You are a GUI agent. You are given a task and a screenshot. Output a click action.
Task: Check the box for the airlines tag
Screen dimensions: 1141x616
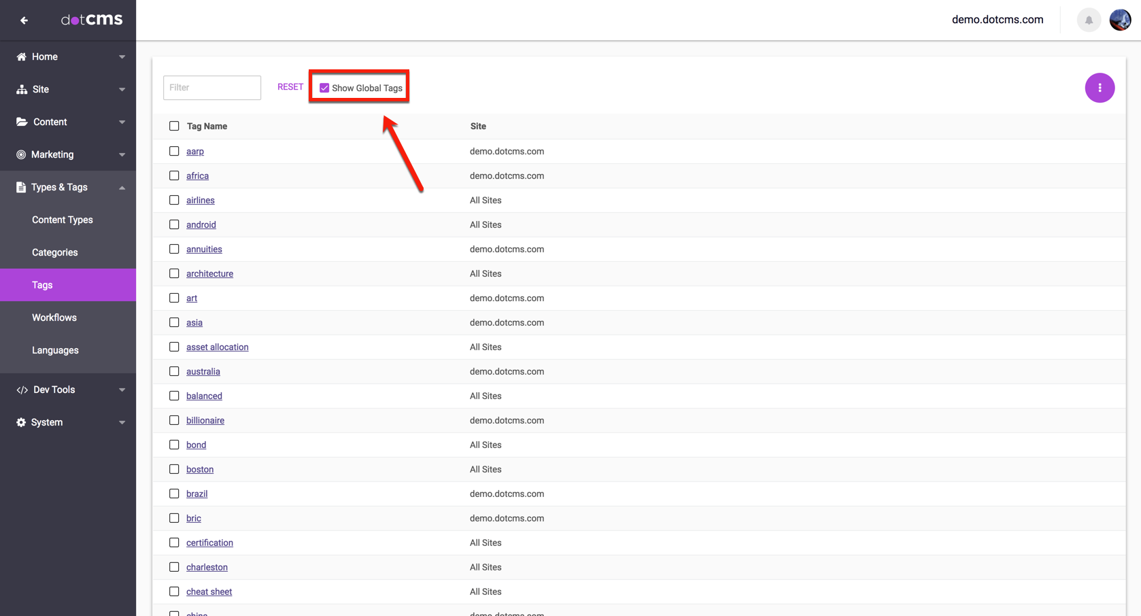pos(174,200)
